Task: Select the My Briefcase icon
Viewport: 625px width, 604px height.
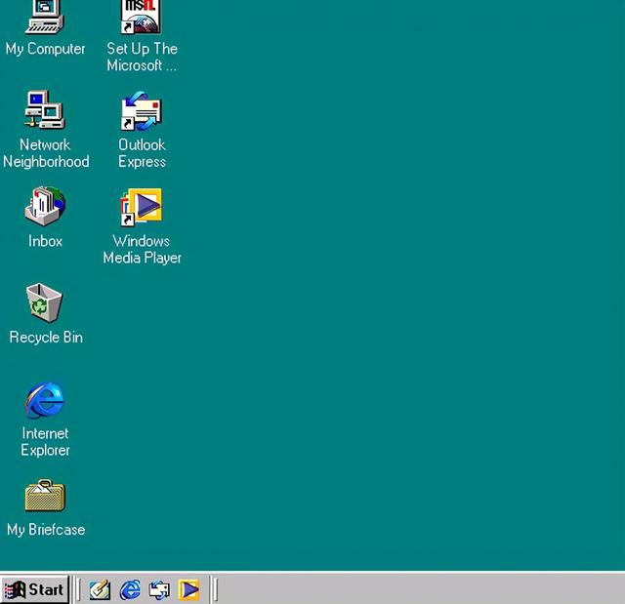Action: [x=45, y=496]
